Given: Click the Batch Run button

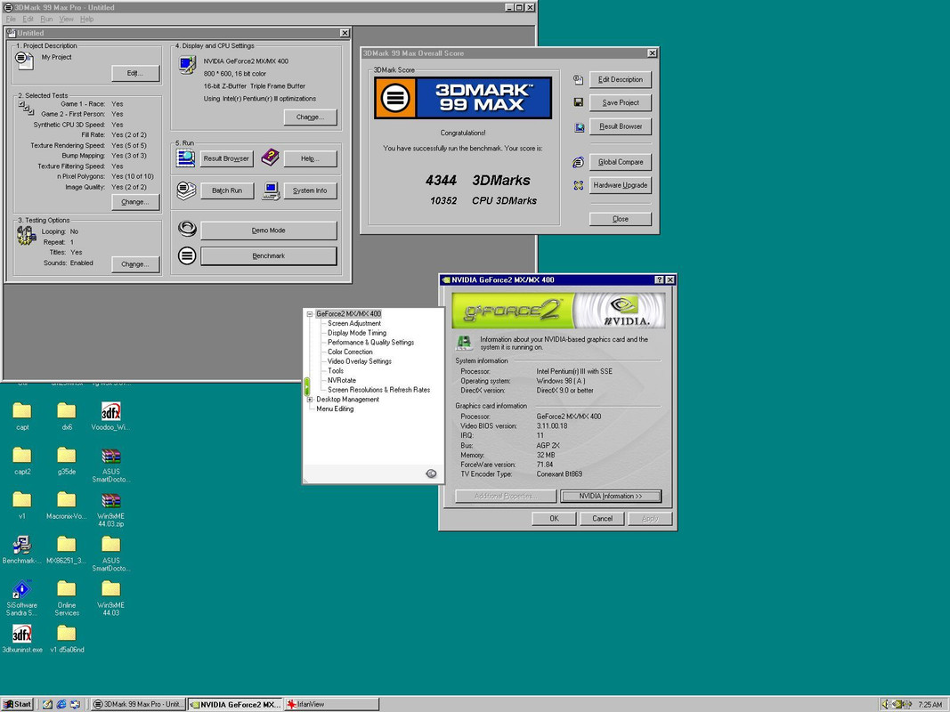Looking at the screenshot, I should 227,190.
